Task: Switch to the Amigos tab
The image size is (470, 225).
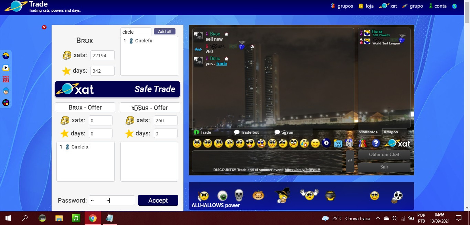Action: point(391,132)
